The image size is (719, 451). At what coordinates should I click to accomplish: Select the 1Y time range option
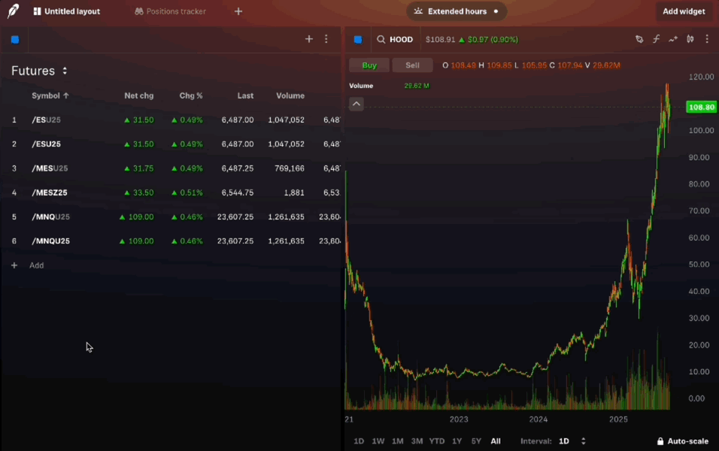pos(457,441)
